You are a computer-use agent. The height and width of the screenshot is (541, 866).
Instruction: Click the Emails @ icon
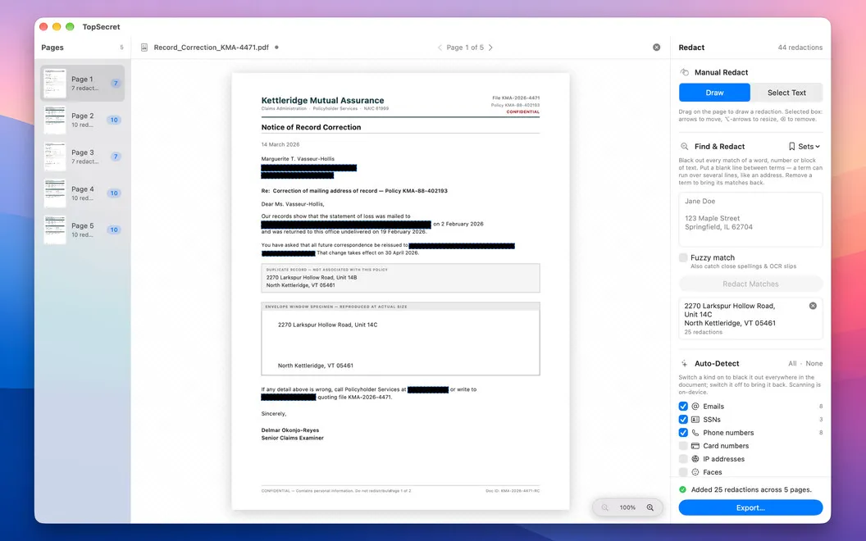coord(695,407)
